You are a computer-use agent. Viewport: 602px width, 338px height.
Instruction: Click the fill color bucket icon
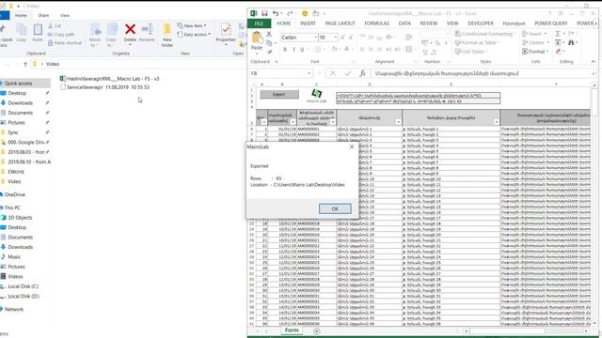point(334,49)
